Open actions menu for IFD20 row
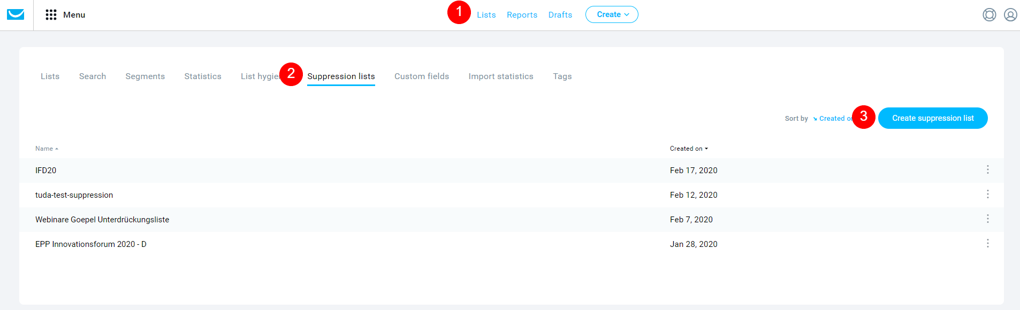 [x=988, y=169]
